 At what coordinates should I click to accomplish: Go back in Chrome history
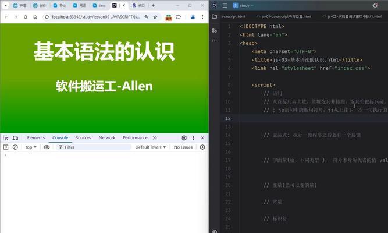pyautogui.click(x=6, y=17)
